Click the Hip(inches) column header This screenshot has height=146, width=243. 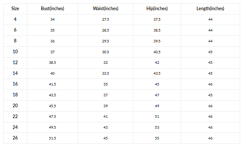tap(157, 8)
